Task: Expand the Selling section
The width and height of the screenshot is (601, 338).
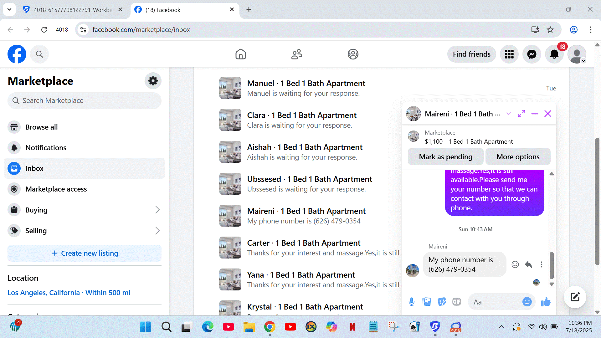Action: [157, 231]
